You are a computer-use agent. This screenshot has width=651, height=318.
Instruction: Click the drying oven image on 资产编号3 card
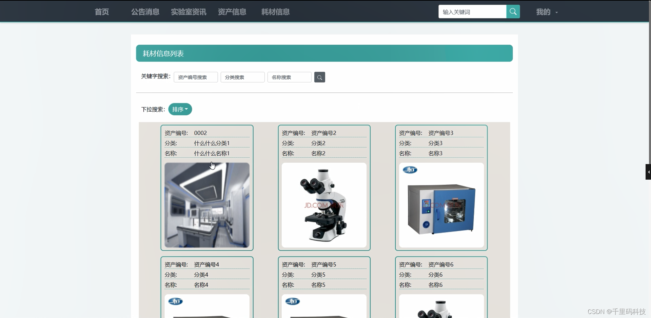(441, 205)
